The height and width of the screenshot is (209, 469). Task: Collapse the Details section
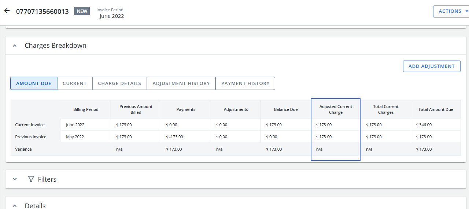coord(15,206)
